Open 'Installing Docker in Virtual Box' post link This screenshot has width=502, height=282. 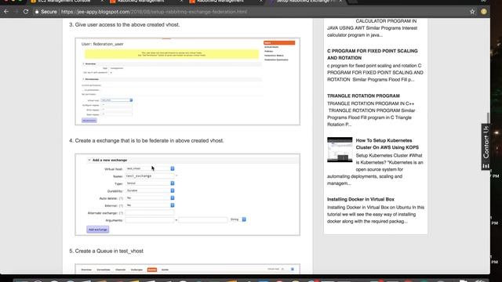pyautogui.click(x=361, y=199)
